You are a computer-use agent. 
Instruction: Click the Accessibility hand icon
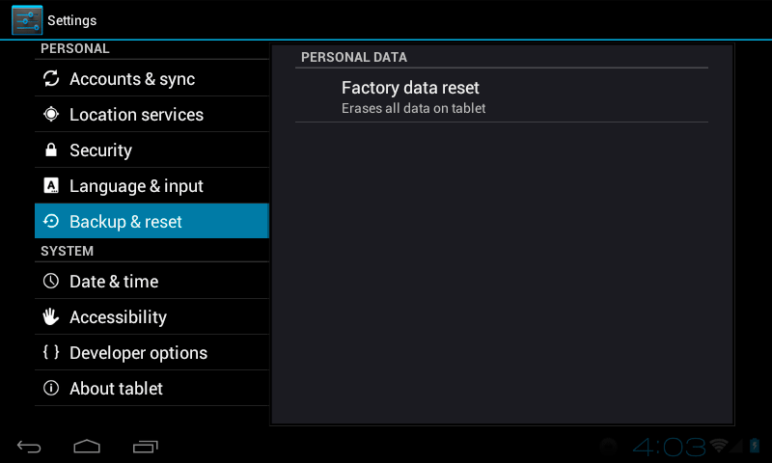point(51,317)
